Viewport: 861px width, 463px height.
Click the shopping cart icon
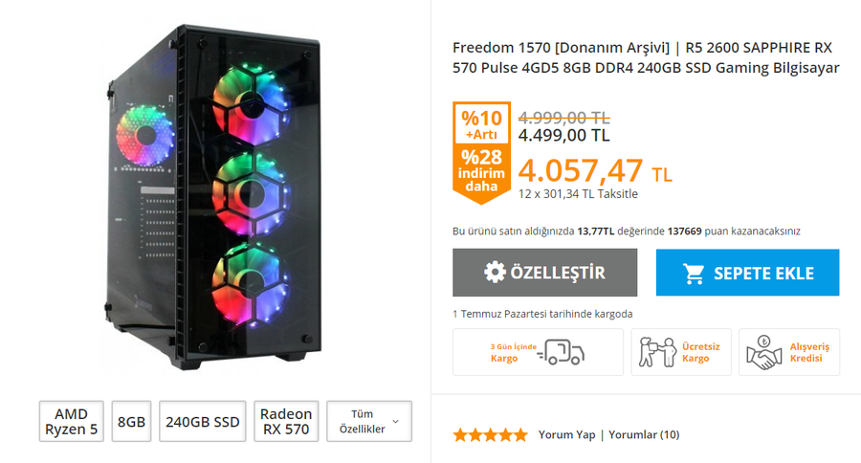(695, 274)
